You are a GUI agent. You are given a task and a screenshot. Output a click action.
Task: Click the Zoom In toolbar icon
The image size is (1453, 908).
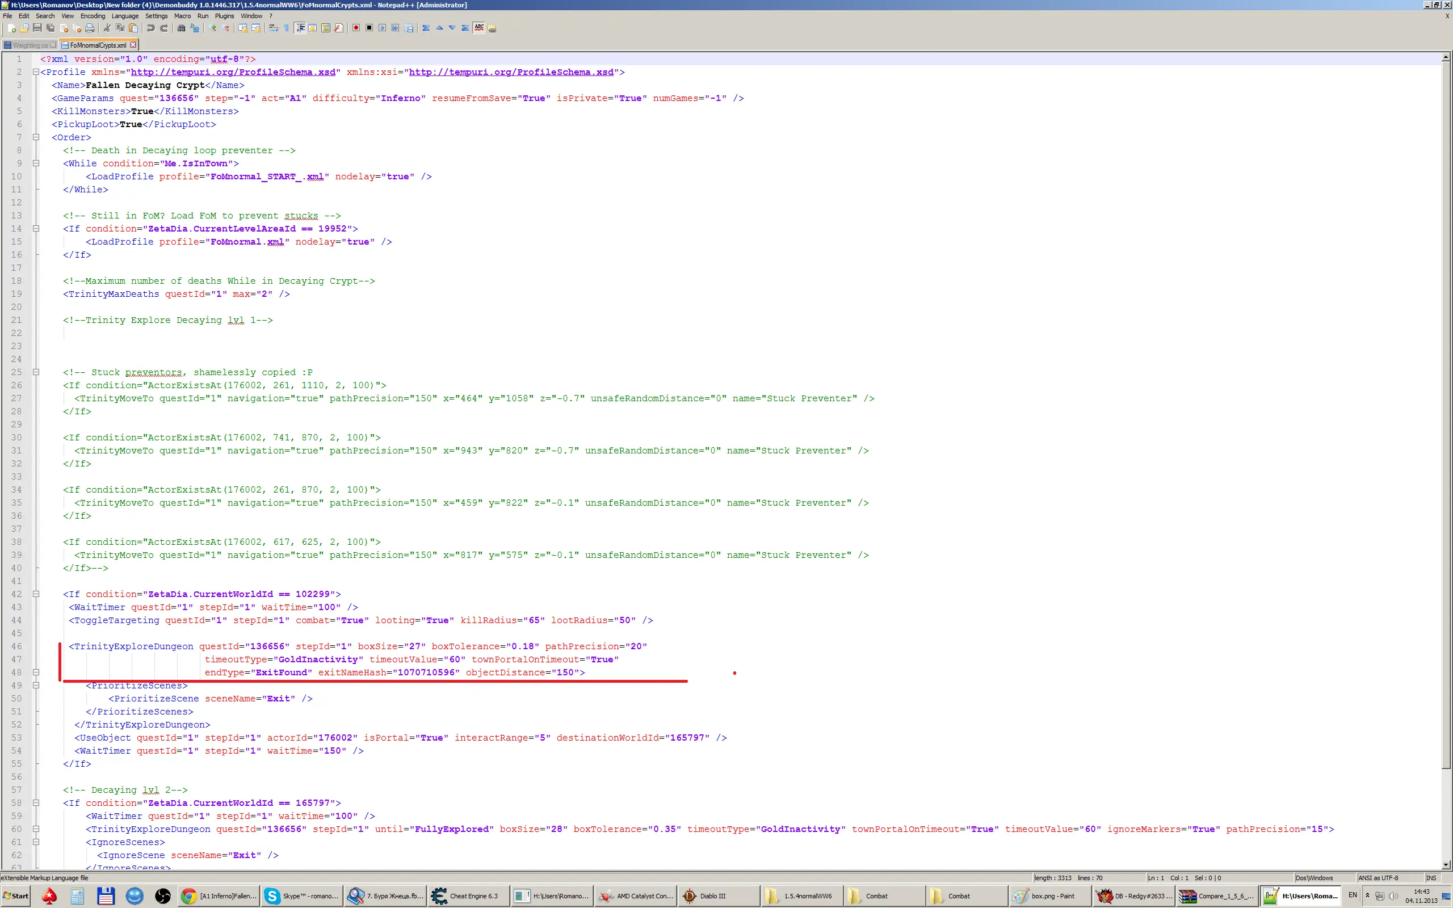pos(212,28)
